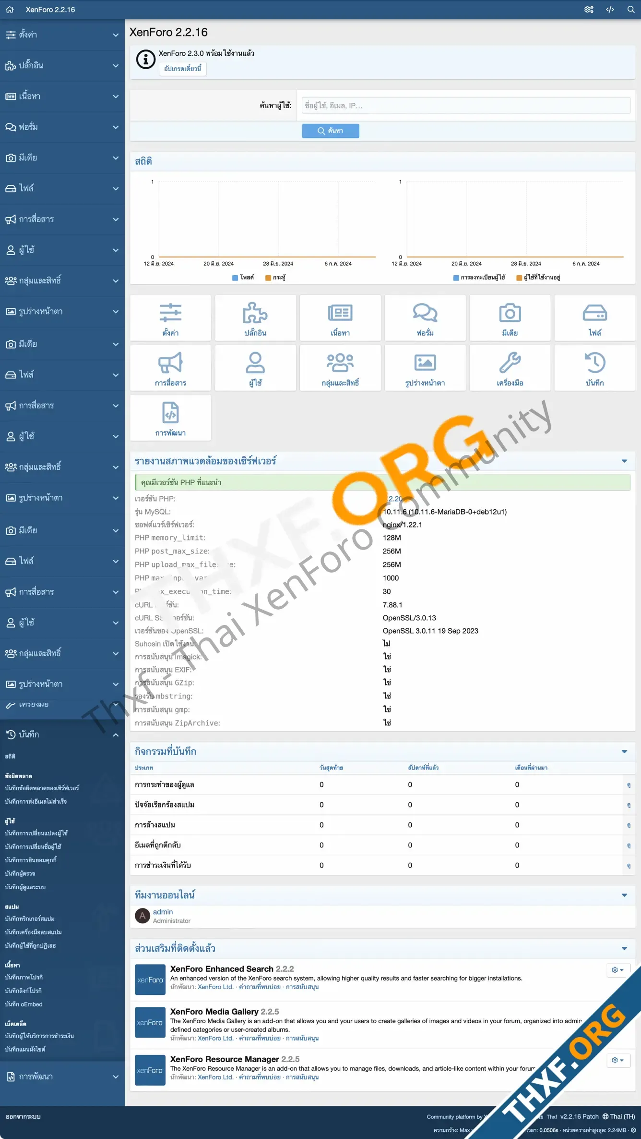Collapse the installed add-ons panel arrow
Screen dimensions: 641x1139
624,948
